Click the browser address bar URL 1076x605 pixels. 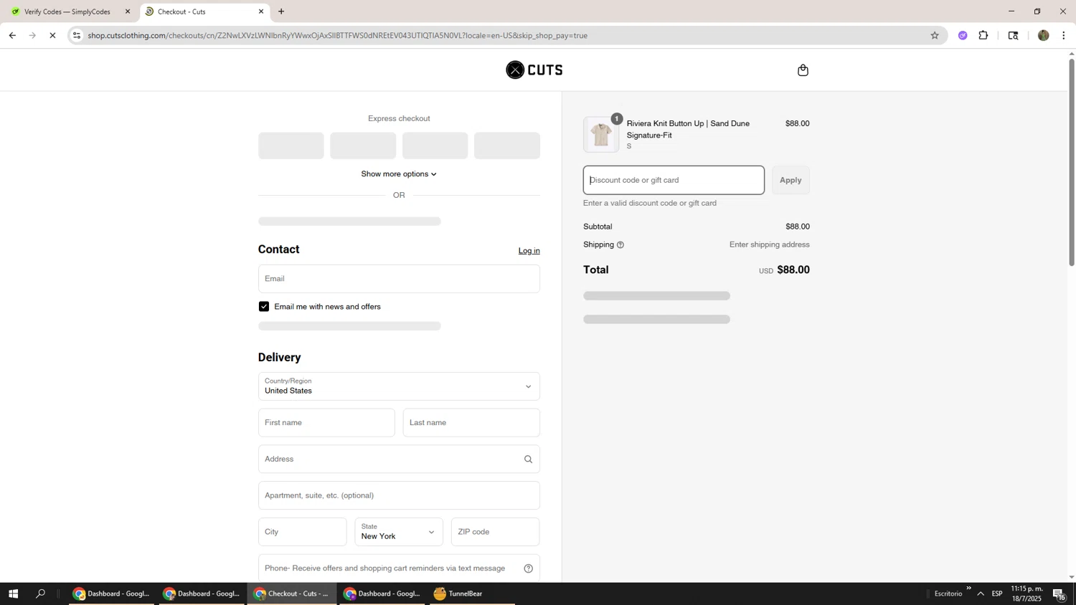(x=337, y=35)
